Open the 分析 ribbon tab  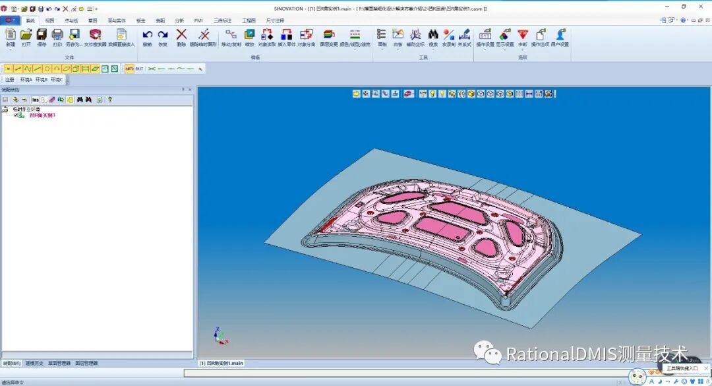pyautogui.click(x=180, y=20)
